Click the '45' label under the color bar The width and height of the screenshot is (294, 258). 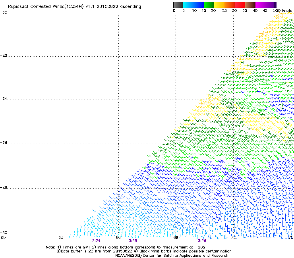pyautogui.click(x=265, y=11)
